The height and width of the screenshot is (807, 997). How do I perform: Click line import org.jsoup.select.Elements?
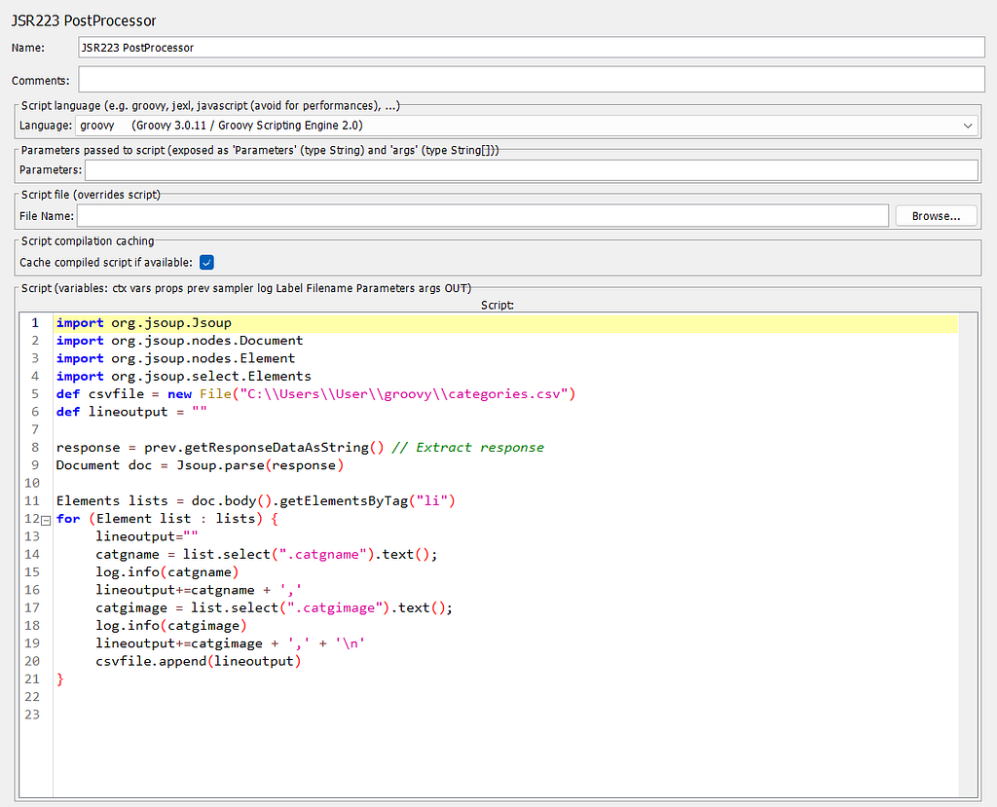coord(184,377)
